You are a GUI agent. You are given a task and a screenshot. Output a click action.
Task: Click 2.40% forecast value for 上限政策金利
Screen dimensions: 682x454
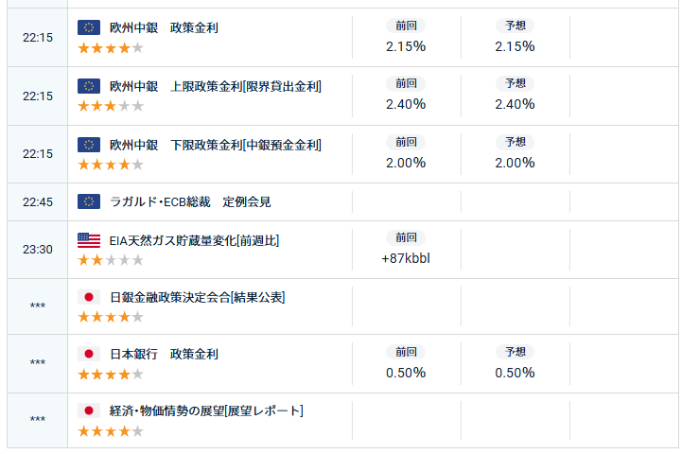pyautogui.click(x=515, y=104)
